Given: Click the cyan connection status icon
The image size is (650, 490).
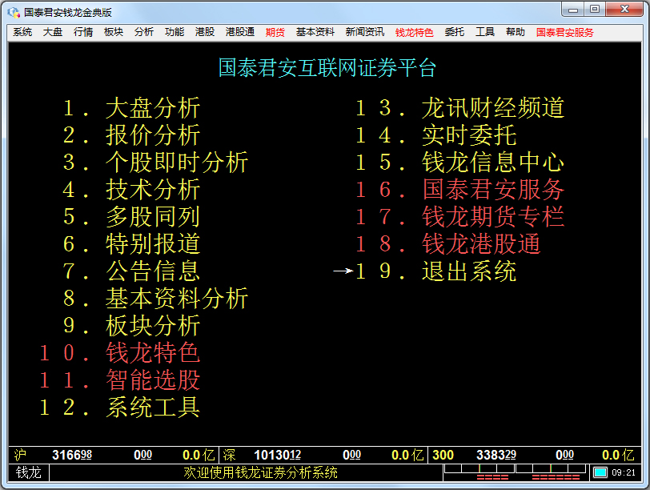Looking at the screenshot, I should 600,472.
